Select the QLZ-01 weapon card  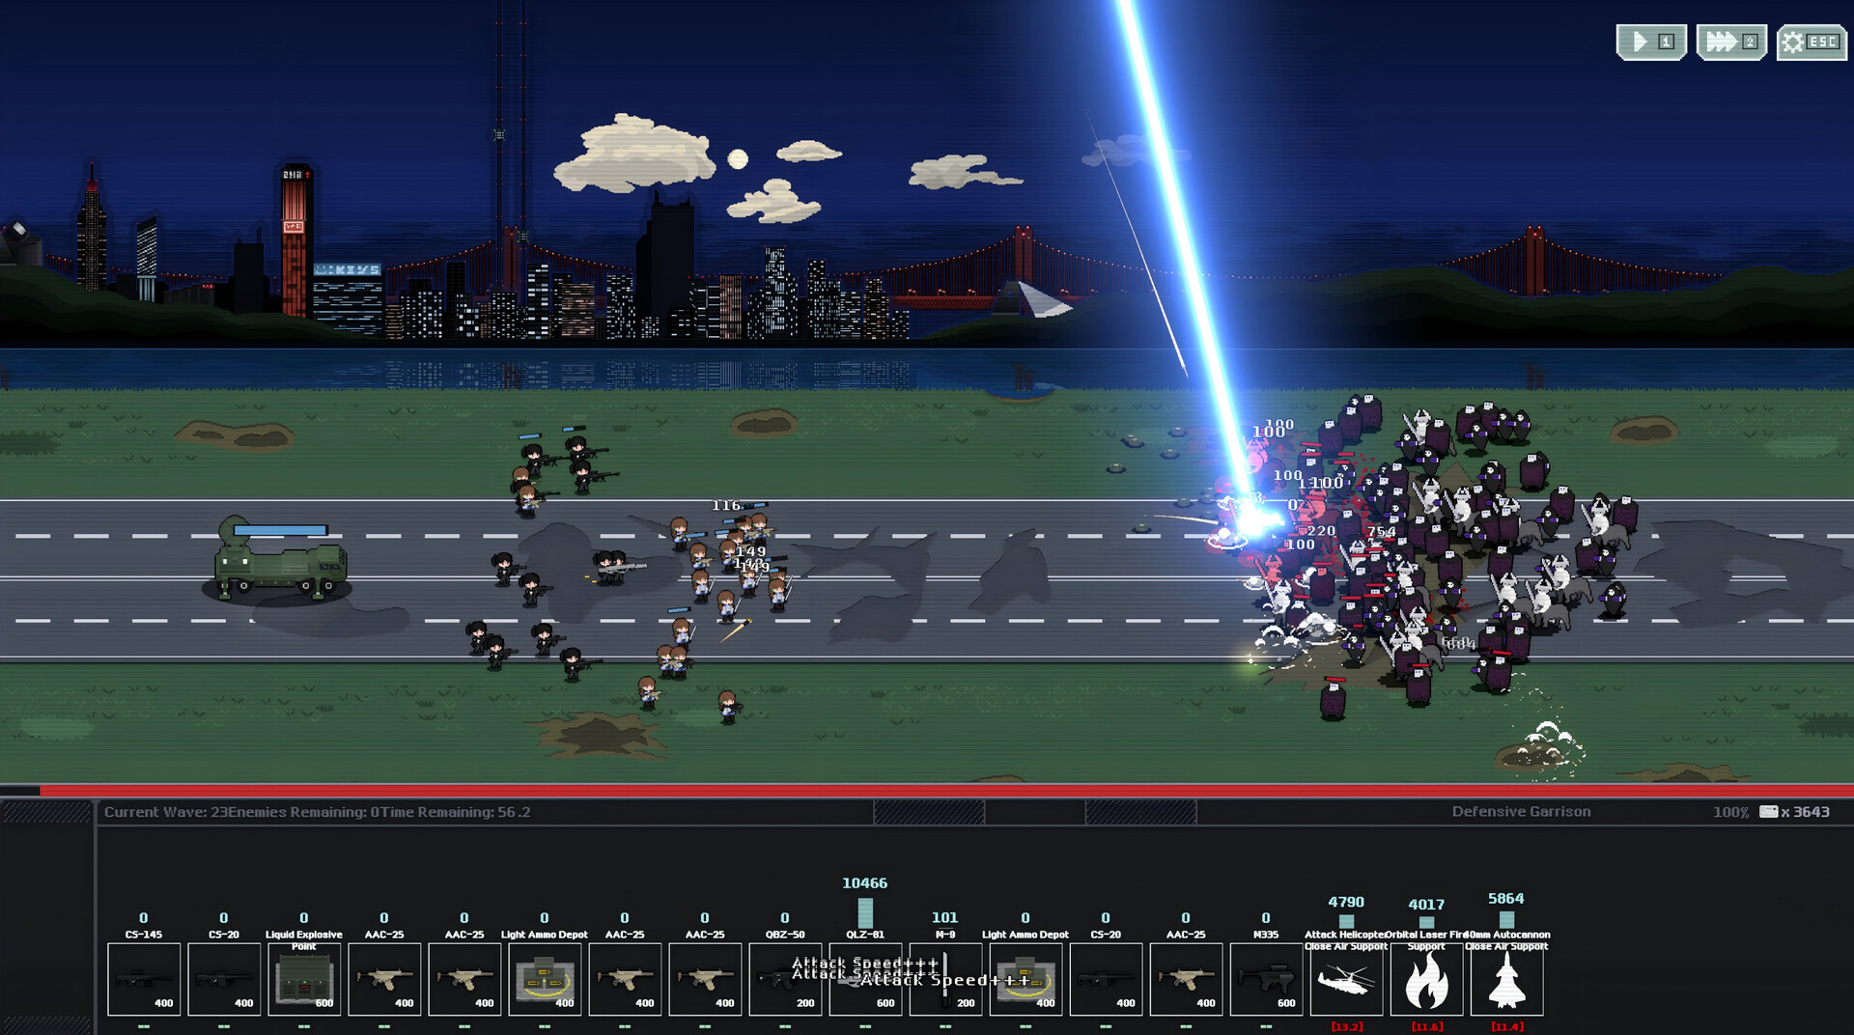(x=866, y=979)
